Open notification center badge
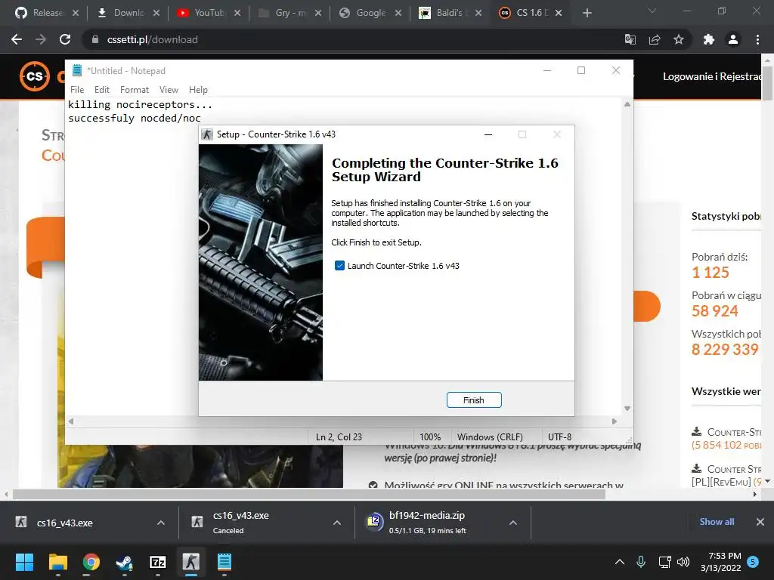The width and height of the screenshot is (774, 580). pos(753,562)
